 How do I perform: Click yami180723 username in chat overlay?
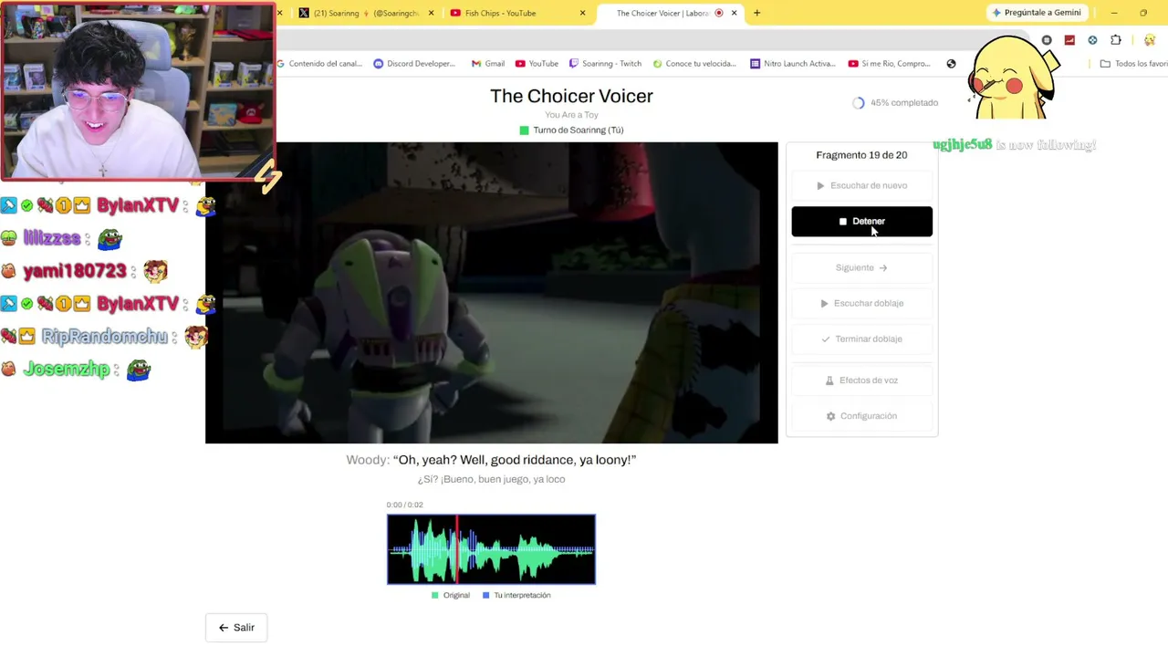pos(75,271)
